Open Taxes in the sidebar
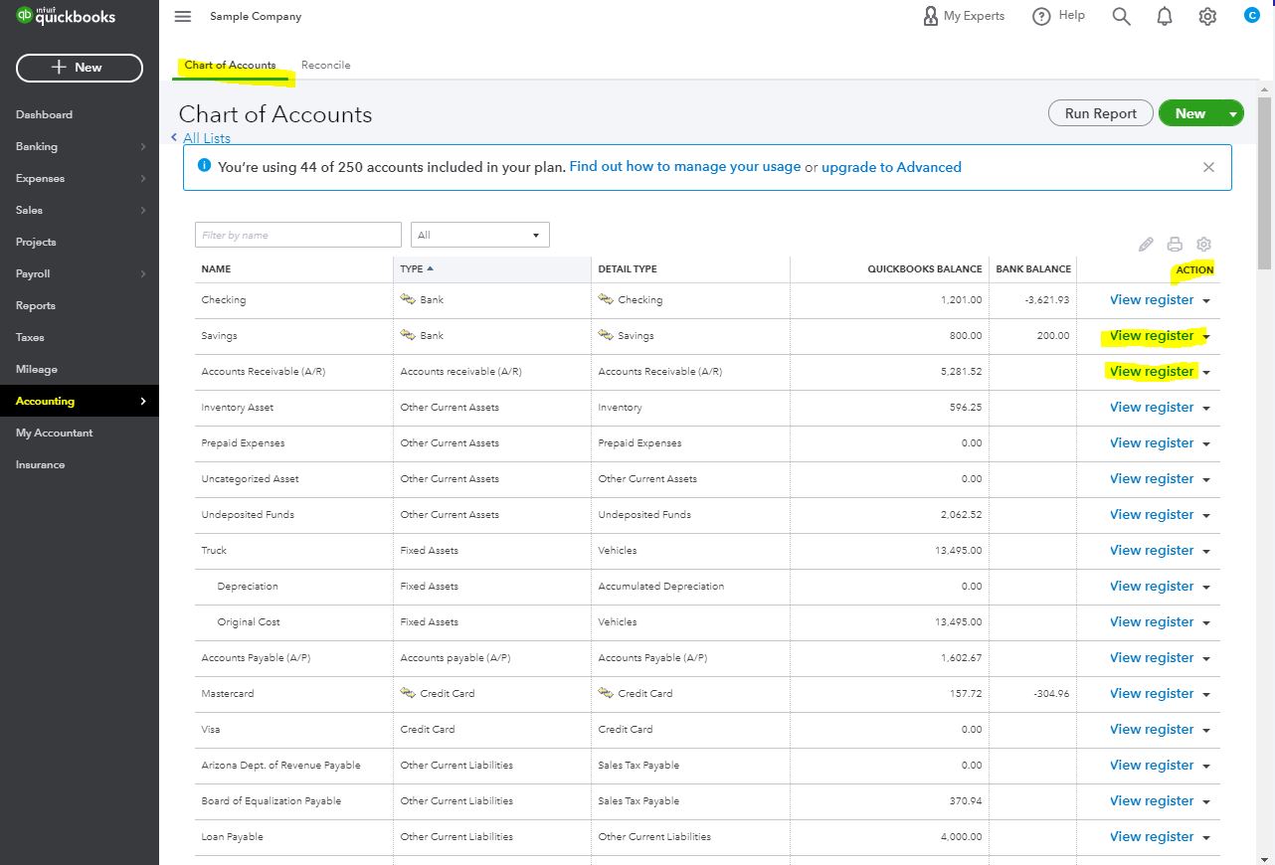The image size is (1275, 865). [x=30, y=337]
